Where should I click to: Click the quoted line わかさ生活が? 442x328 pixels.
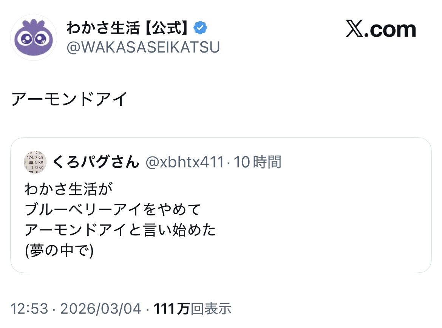(69, 189)
